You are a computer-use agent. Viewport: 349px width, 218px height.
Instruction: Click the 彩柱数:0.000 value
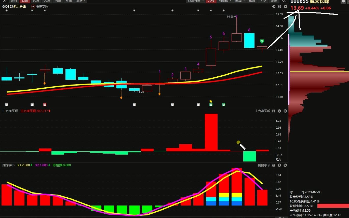click(62, 165)
